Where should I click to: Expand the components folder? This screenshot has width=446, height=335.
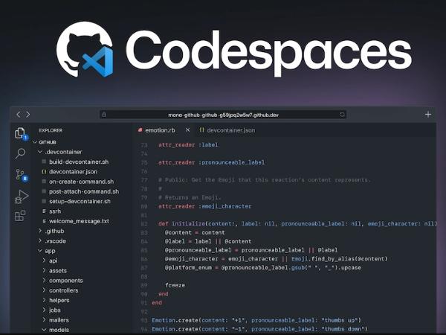pyautogui.click(x=62, y=281)
